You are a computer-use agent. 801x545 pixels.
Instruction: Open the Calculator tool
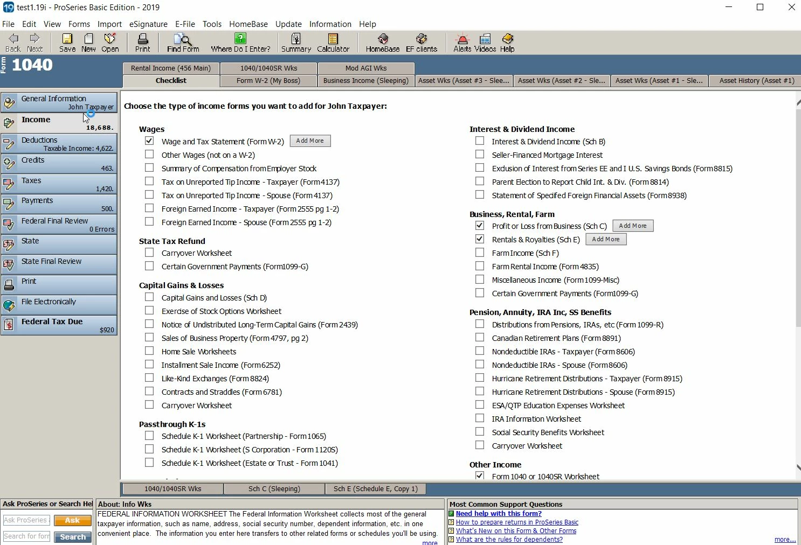[333, 43]
